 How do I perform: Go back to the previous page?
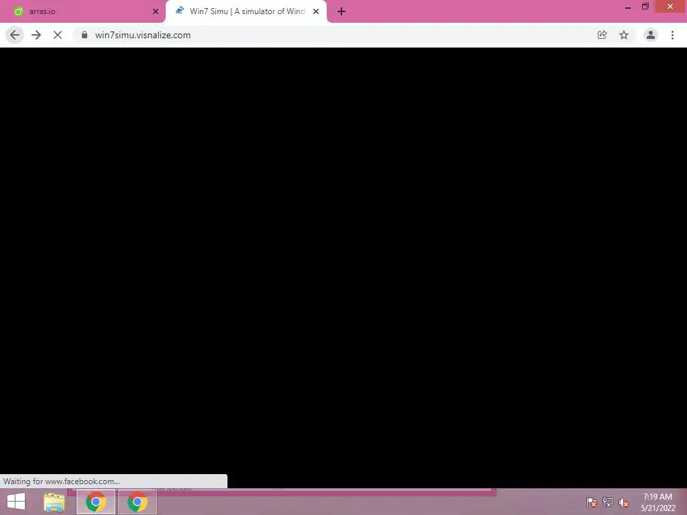15,35
